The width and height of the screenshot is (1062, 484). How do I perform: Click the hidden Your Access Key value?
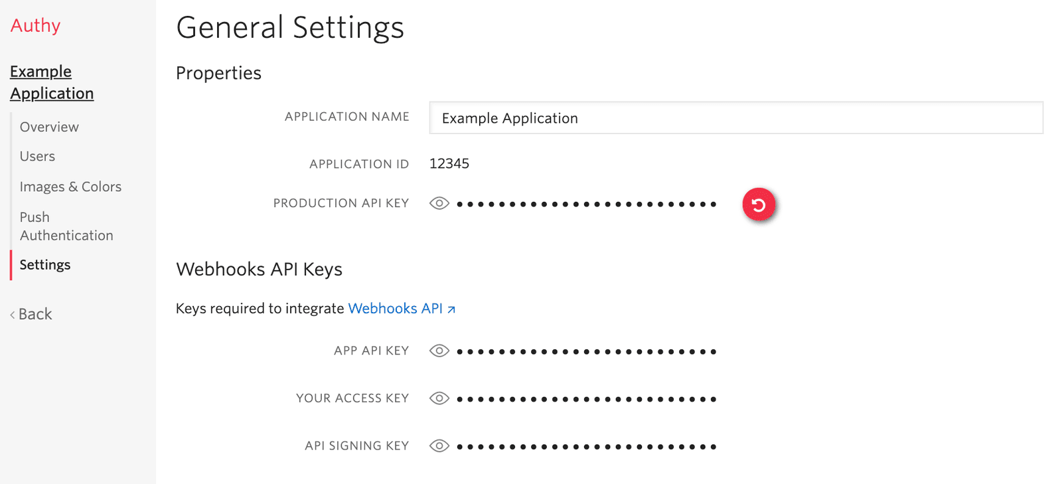pyautogui.click(x=586, y=400)
